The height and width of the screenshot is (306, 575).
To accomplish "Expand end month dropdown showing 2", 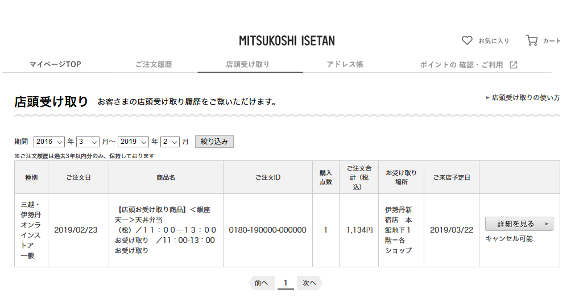I will (x=170, y=142).
